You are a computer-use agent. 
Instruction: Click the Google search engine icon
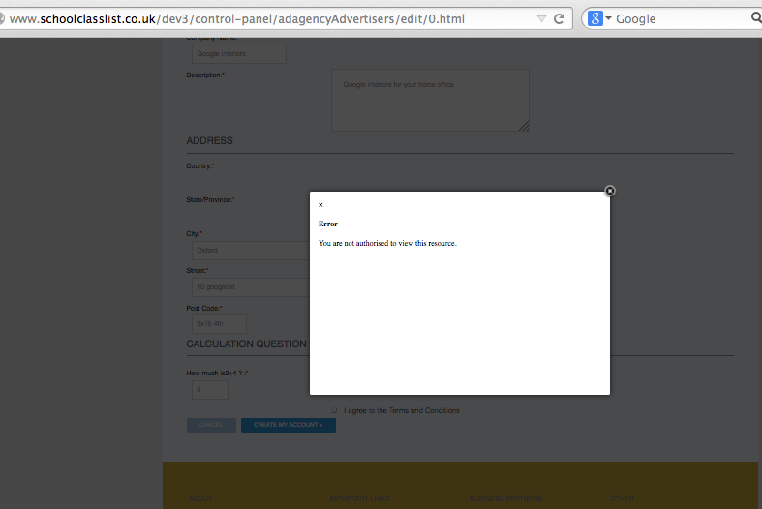594,18
